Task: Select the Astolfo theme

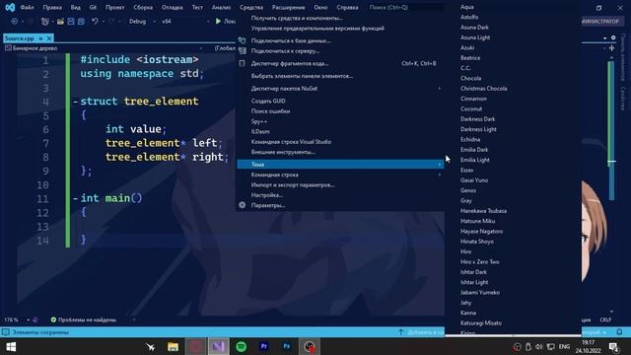Action: (469, 17)
